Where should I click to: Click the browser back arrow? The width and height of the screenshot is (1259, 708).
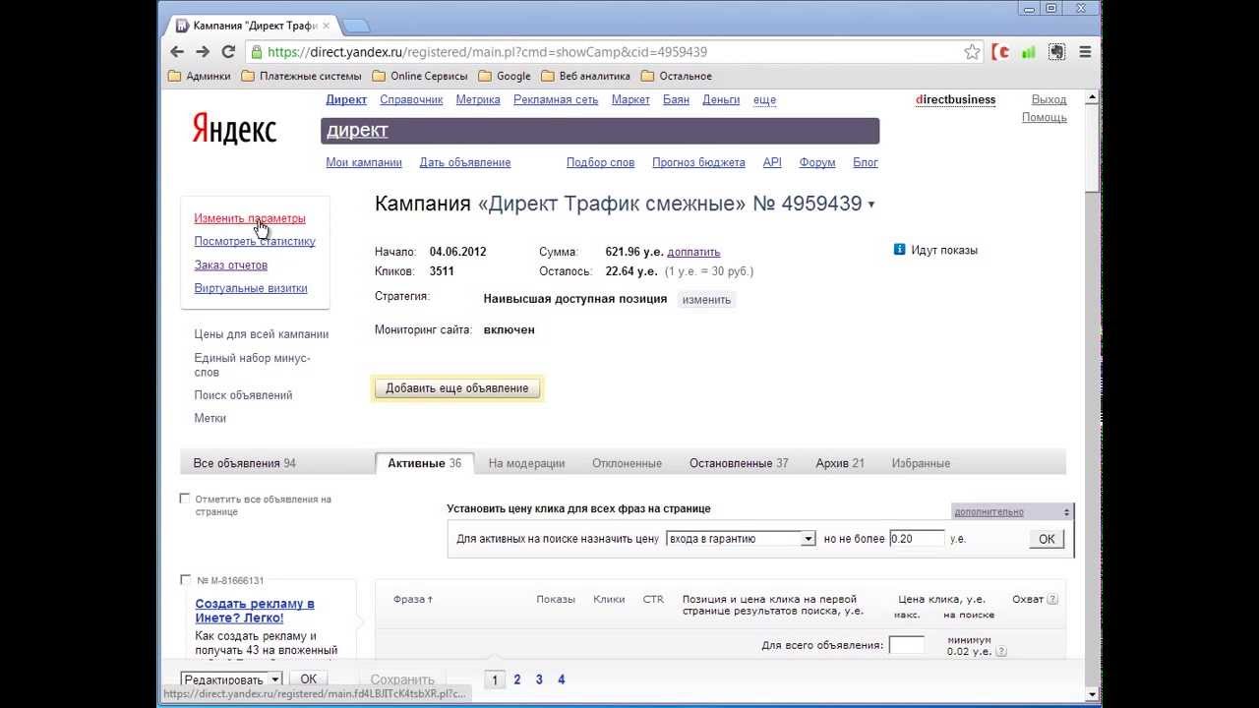tap(178, 52)
